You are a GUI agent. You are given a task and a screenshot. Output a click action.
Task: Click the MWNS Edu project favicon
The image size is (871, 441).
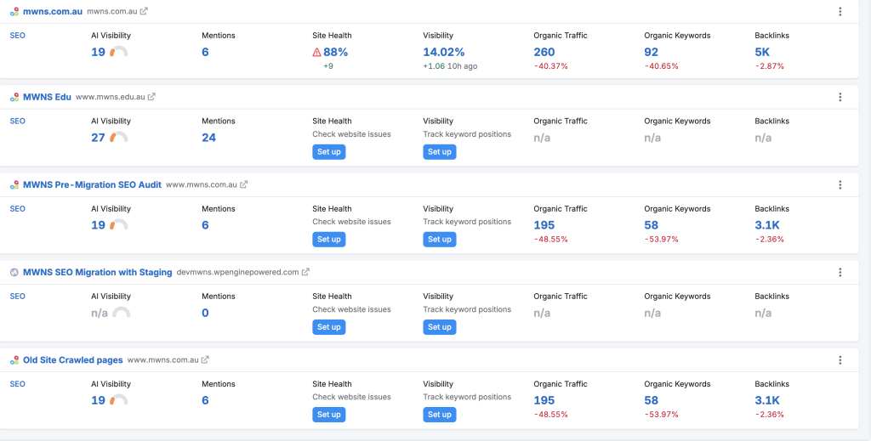(14, 97)
